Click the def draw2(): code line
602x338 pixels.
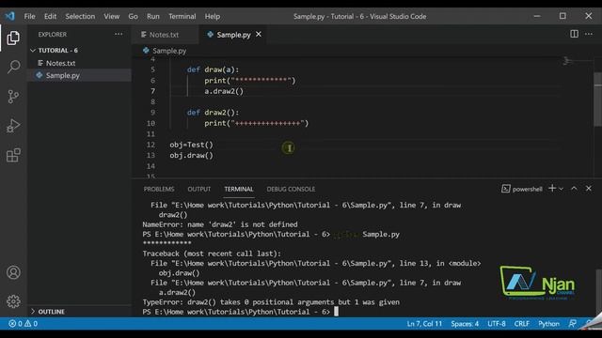(213, 113)
